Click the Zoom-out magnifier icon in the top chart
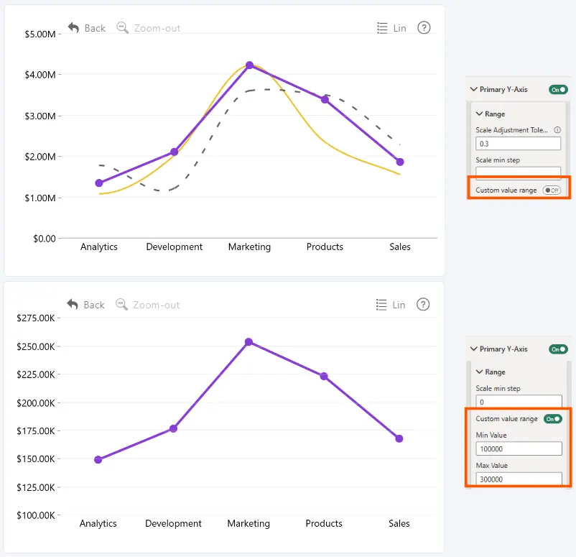This screenshot has height=557, width=576. coord(122,27)
